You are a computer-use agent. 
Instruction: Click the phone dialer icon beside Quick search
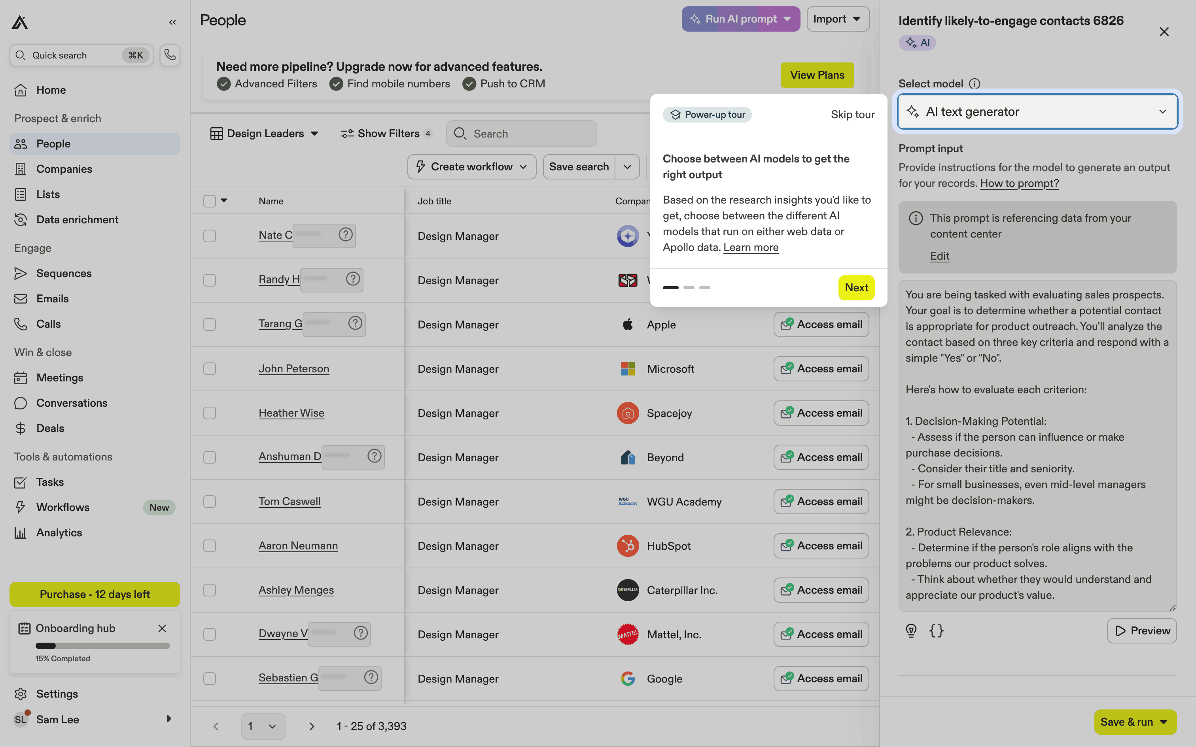pos(170,55)
